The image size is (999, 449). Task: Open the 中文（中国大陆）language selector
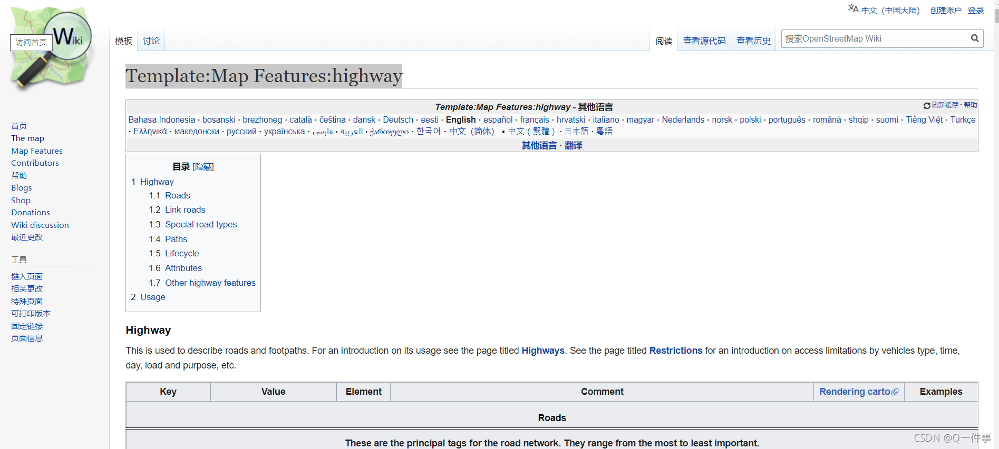point(890,10)
